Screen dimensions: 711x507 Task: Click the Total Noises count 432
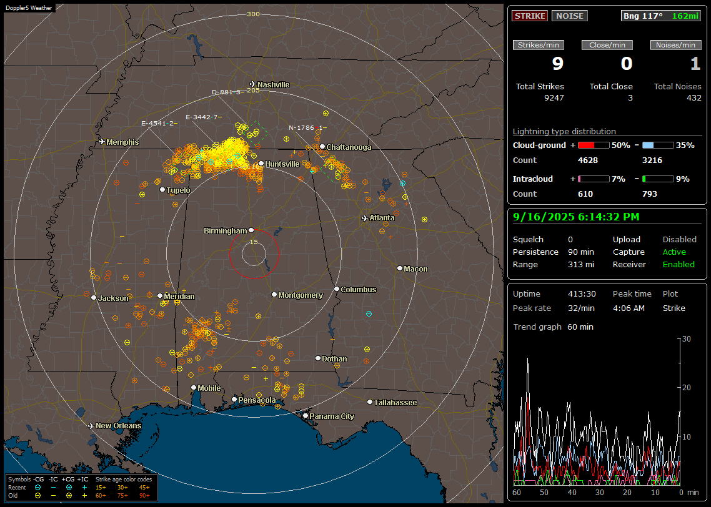[x=694, y=98]
